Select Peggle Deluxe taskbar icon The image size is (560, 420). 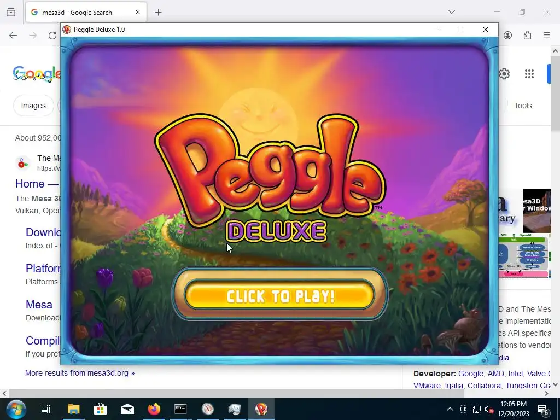click(261, 409)
